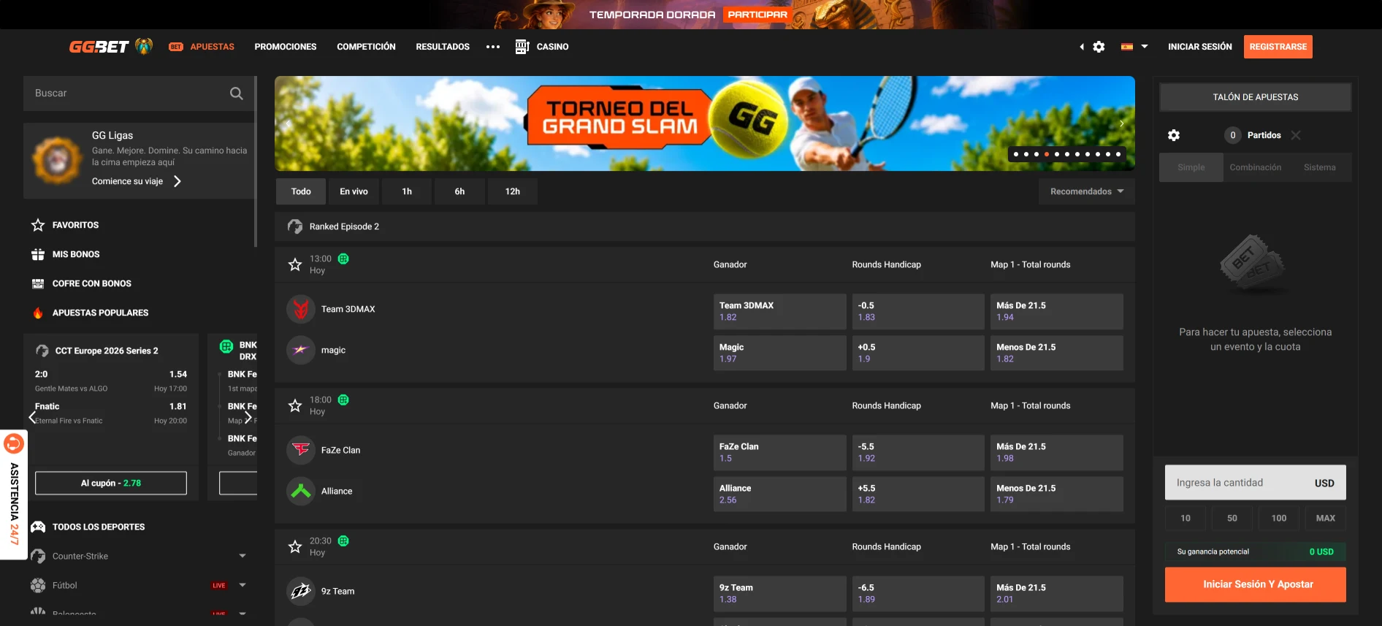Open Recomendados sorting dropdown
Screen dimensions: 1382x626
click(1087, 191)
